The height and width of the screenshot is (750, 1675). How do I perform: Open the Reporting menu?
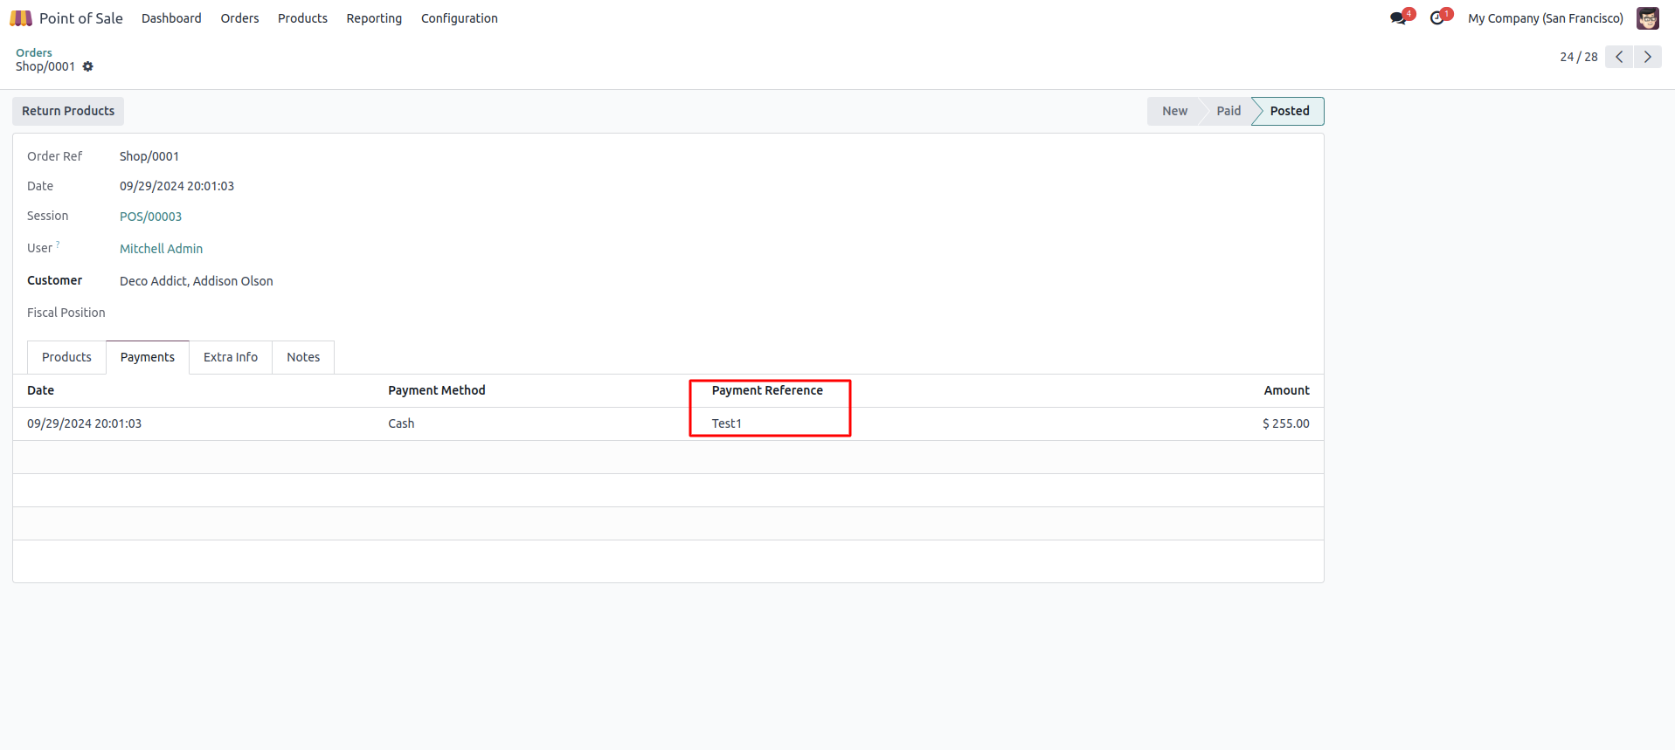click(374, 18)
